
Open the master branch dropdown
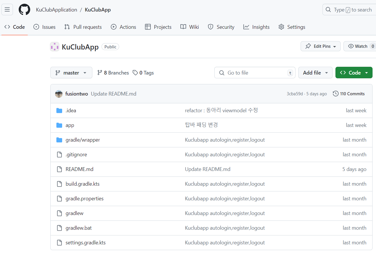point(71,73)
